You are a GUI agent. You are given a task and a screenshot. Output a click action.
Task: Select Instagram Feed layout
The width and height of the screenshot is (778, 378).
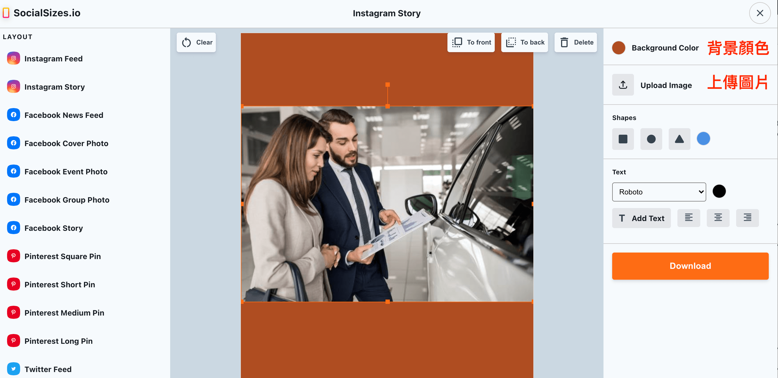pyautogui.click(x=54, y=58)
